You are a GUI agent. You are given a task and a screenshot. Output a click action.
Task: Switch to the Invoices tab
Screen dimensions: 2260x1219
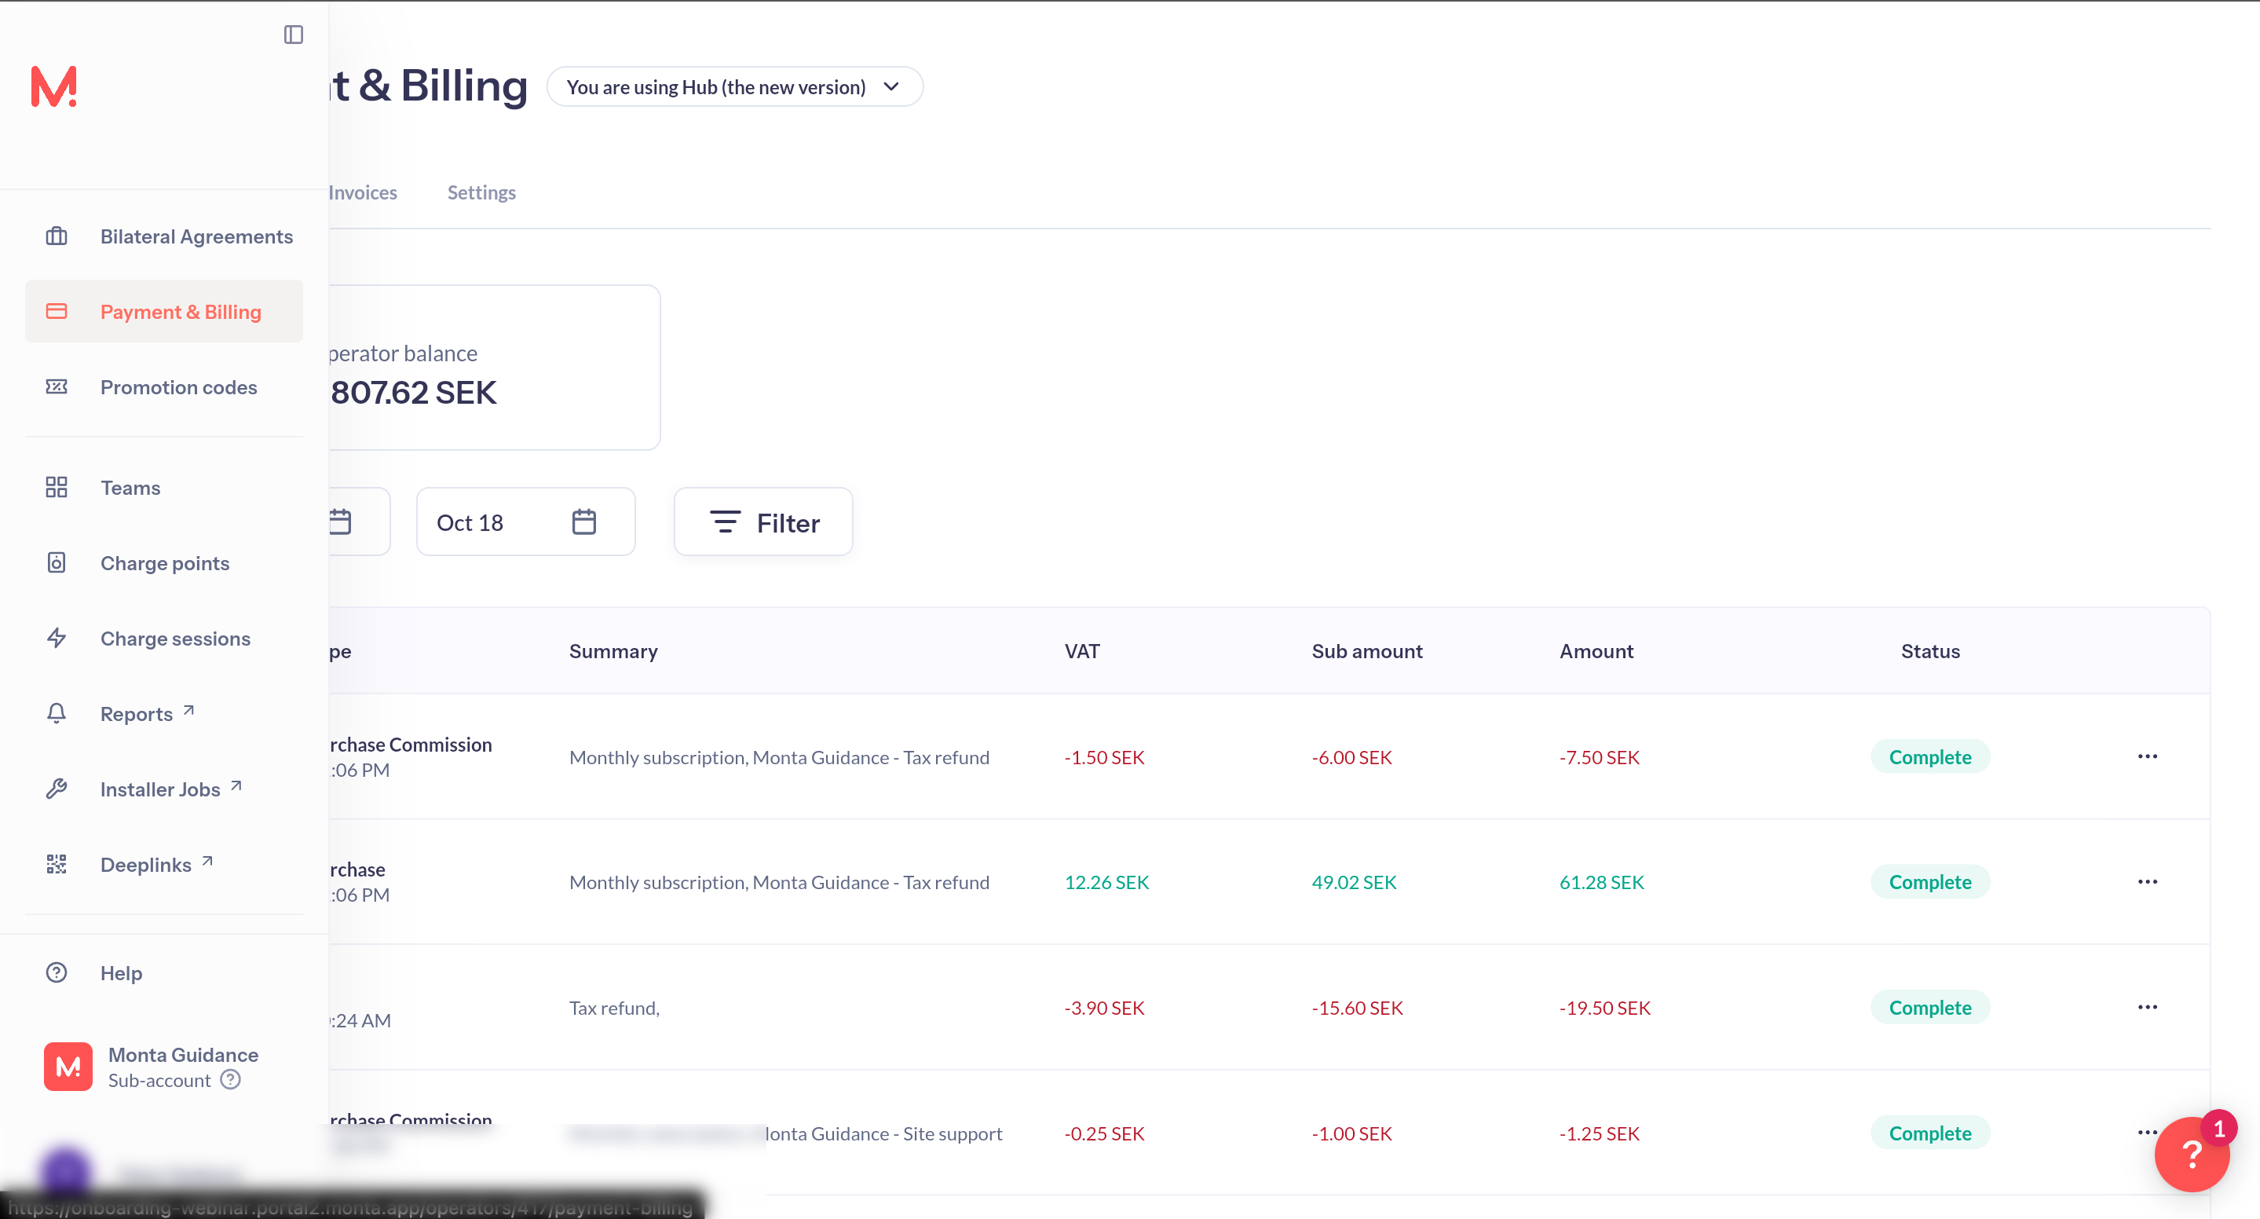(362, 192)
